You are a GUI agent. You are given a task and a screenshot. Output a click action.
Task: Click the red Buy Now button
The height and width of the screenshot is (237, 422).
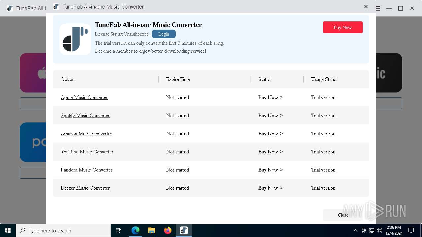pos(343,27)
